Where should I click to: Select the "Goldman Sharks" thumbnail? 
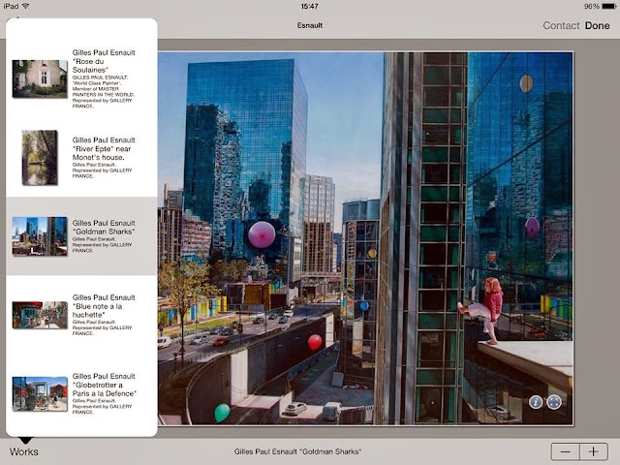40,236
